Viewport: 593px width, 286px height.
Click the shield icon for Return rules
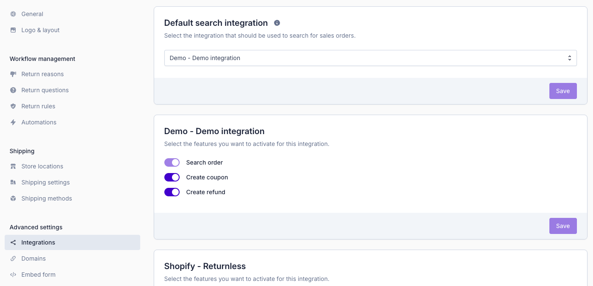pyautogui.click(x=13, y=106)
